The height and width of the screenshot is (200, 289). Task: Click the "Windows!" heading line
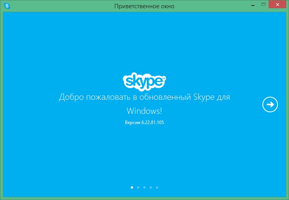click(x=144, y=111)
